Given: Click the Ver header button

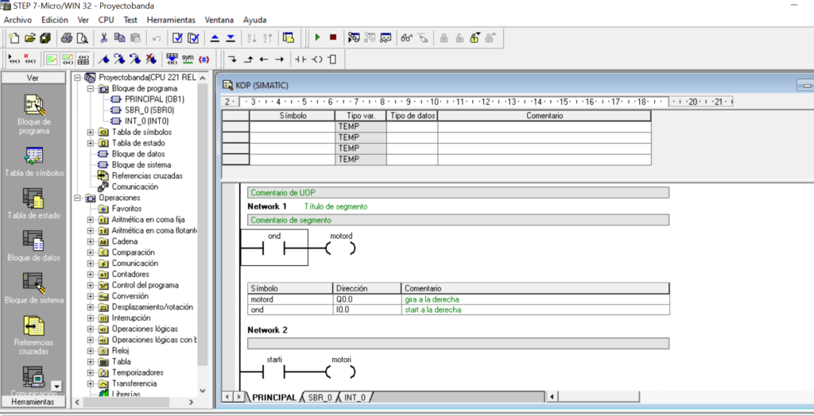Looking at the screenshot, I should (x=33, y=78).
